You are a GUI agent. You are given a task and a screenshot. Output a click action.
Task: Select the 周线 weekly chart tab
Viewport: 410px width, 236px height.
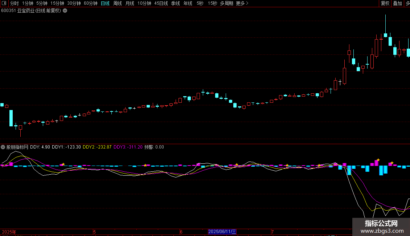(118, 3)
